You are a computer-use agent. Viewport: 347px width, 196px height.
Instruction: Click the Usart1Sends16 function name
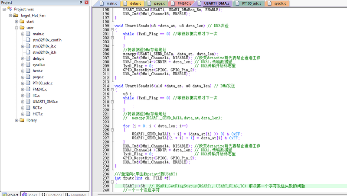pyautogui.click(x=139, y=86)
